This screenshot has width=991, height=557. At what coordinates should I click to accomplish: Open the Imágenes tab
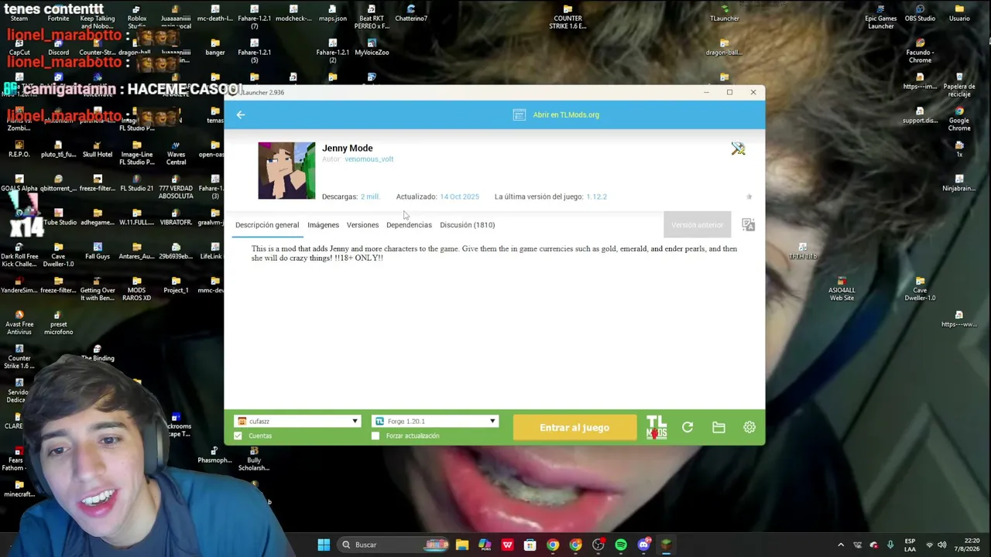[323, 225]
